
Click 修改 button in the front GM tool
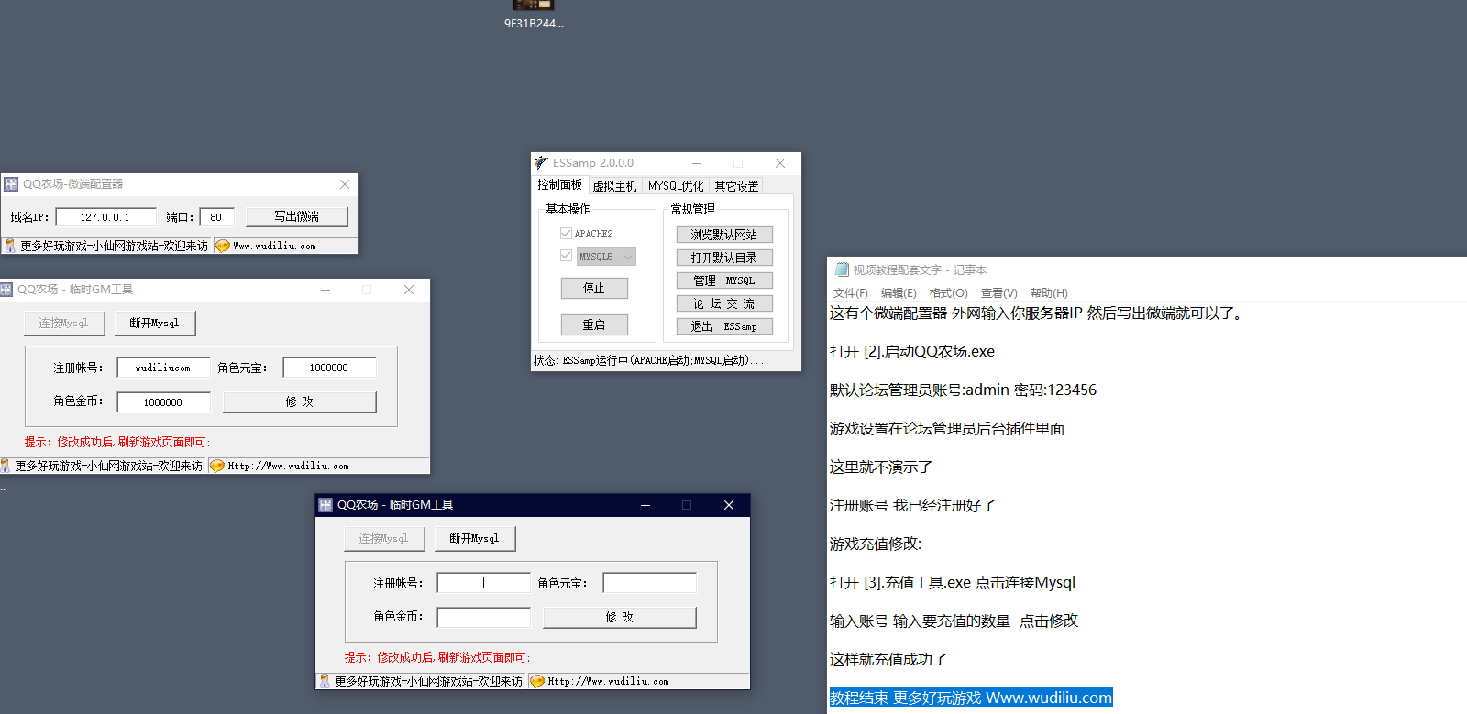click(620, 618)
